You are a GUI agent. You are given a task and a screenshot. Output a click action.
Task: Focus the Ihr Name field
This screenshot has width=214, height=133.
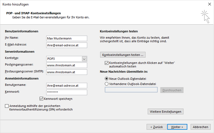[x=67, y=38]
